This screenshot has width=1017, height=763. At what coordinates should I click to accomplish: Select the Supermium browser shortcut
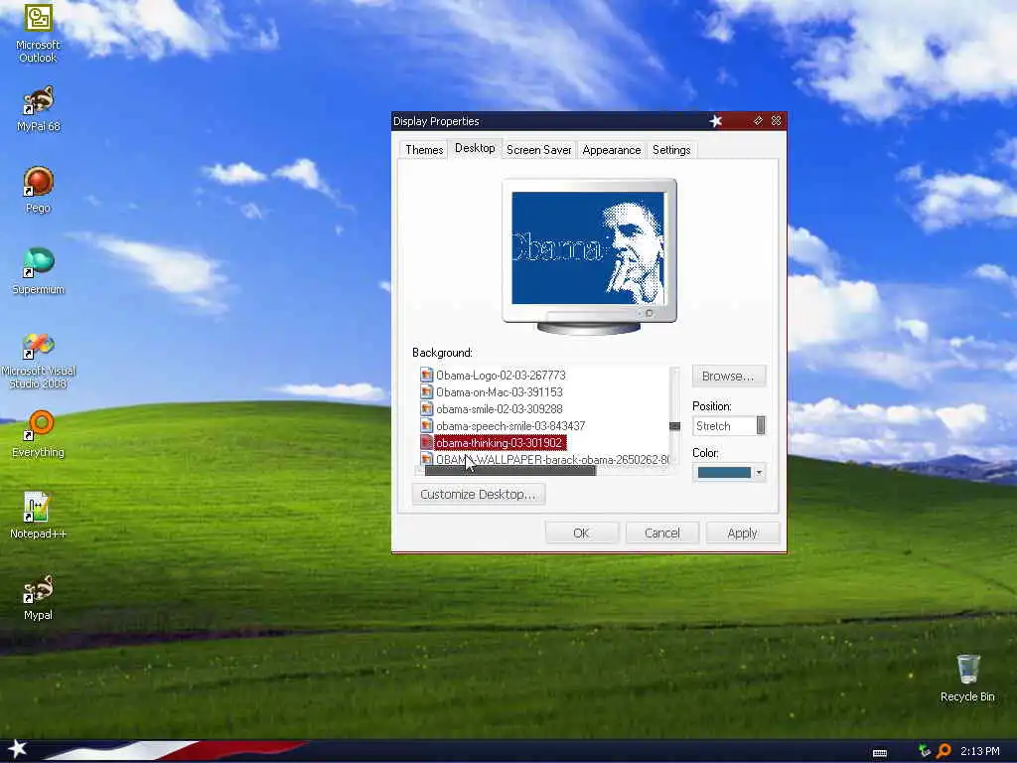coord(38,271)
